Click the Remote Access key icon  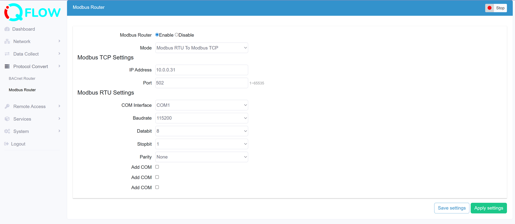[x=7, y=106]
